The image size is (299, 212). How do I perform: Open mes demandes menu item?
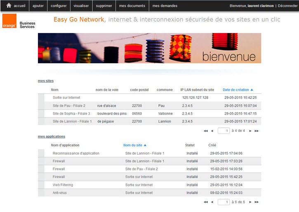pos(165,6)
